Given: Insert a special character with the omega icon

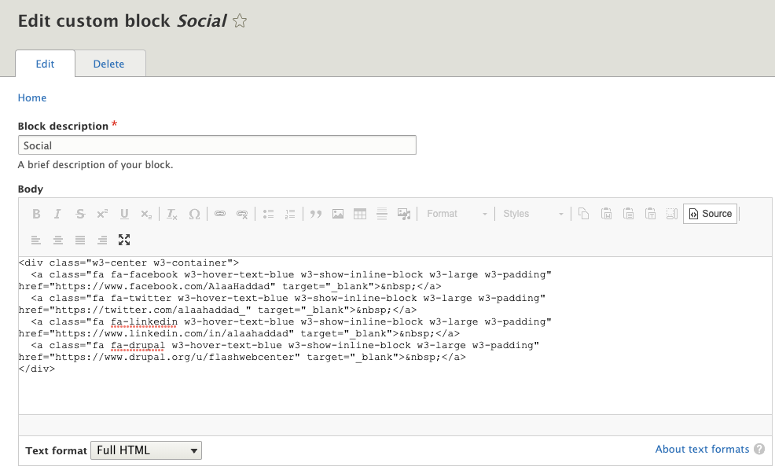Looking at the screenshot, I should pos(194,214).
